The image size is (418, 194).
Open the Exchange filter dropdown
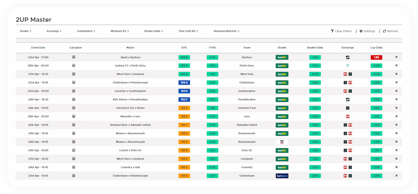click(x=54, y=31)
